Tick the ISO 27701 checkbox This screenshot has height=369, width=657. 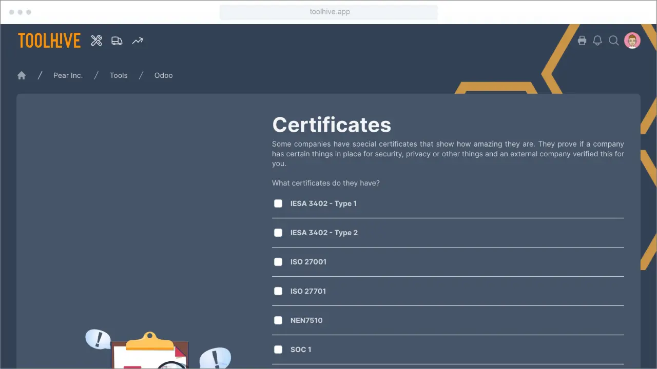(278, 291)
